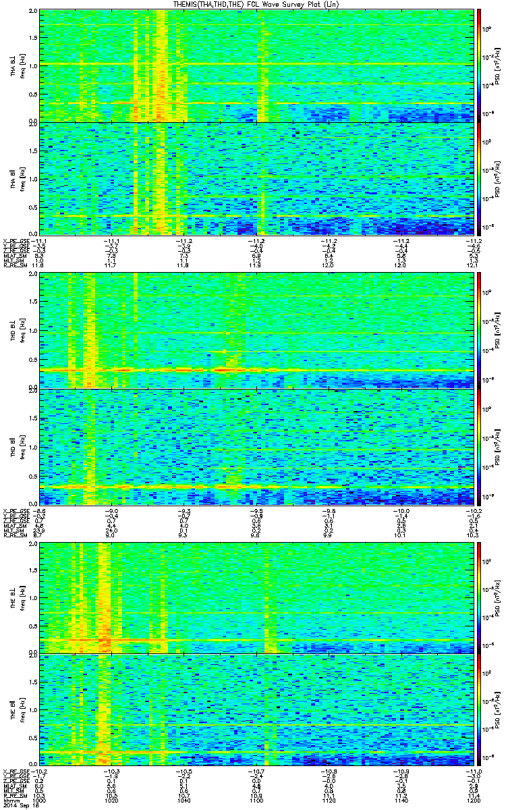Click the THE B-perpendicular spectrogram panel

[256, 597]
